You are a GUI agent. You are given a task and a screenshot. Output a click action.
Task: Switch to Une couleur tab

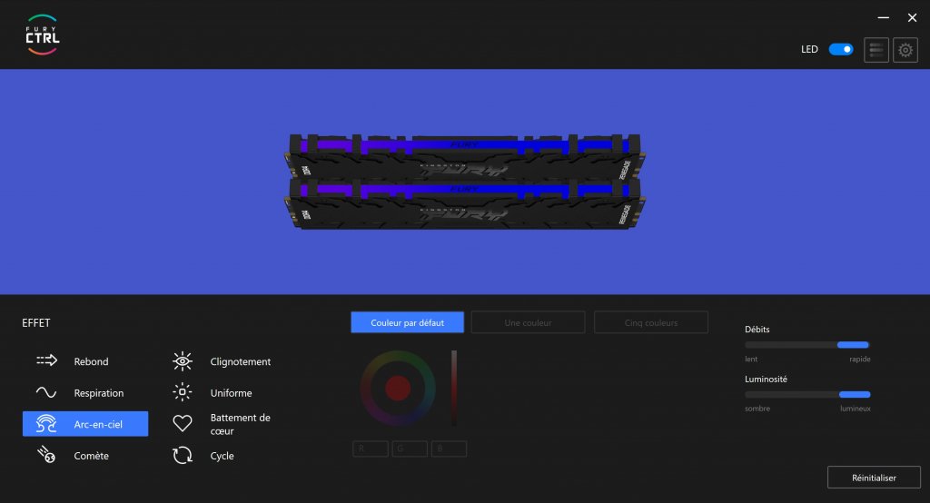(x=528, y=322)
